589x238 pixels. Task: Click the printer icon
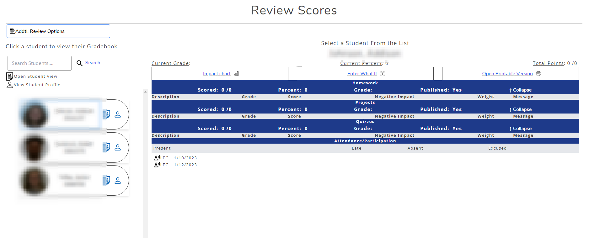[538, 74]
